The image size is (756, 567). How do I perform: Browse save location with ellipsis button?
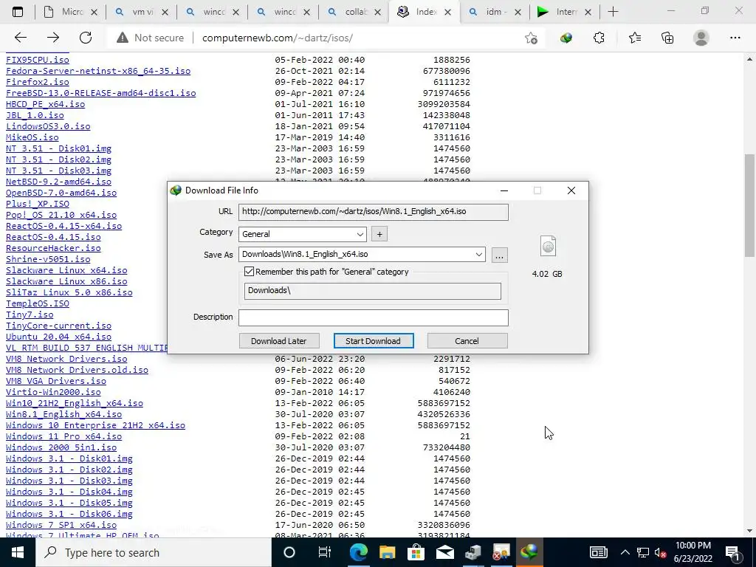coord(500,255)
